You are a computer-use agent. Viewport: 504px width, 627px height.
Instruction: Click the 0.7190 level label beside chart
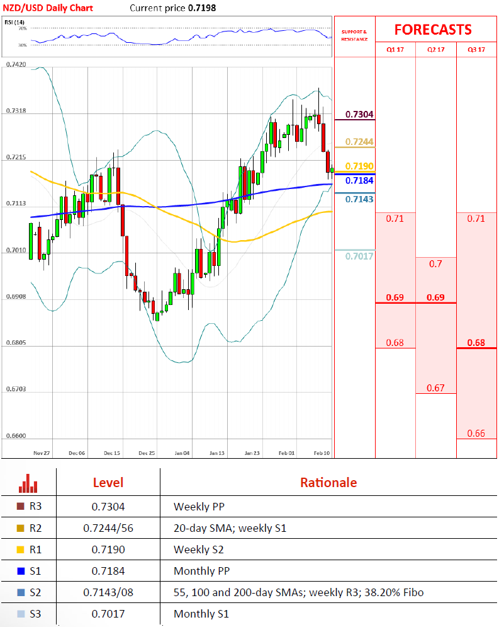pos(359,166)
